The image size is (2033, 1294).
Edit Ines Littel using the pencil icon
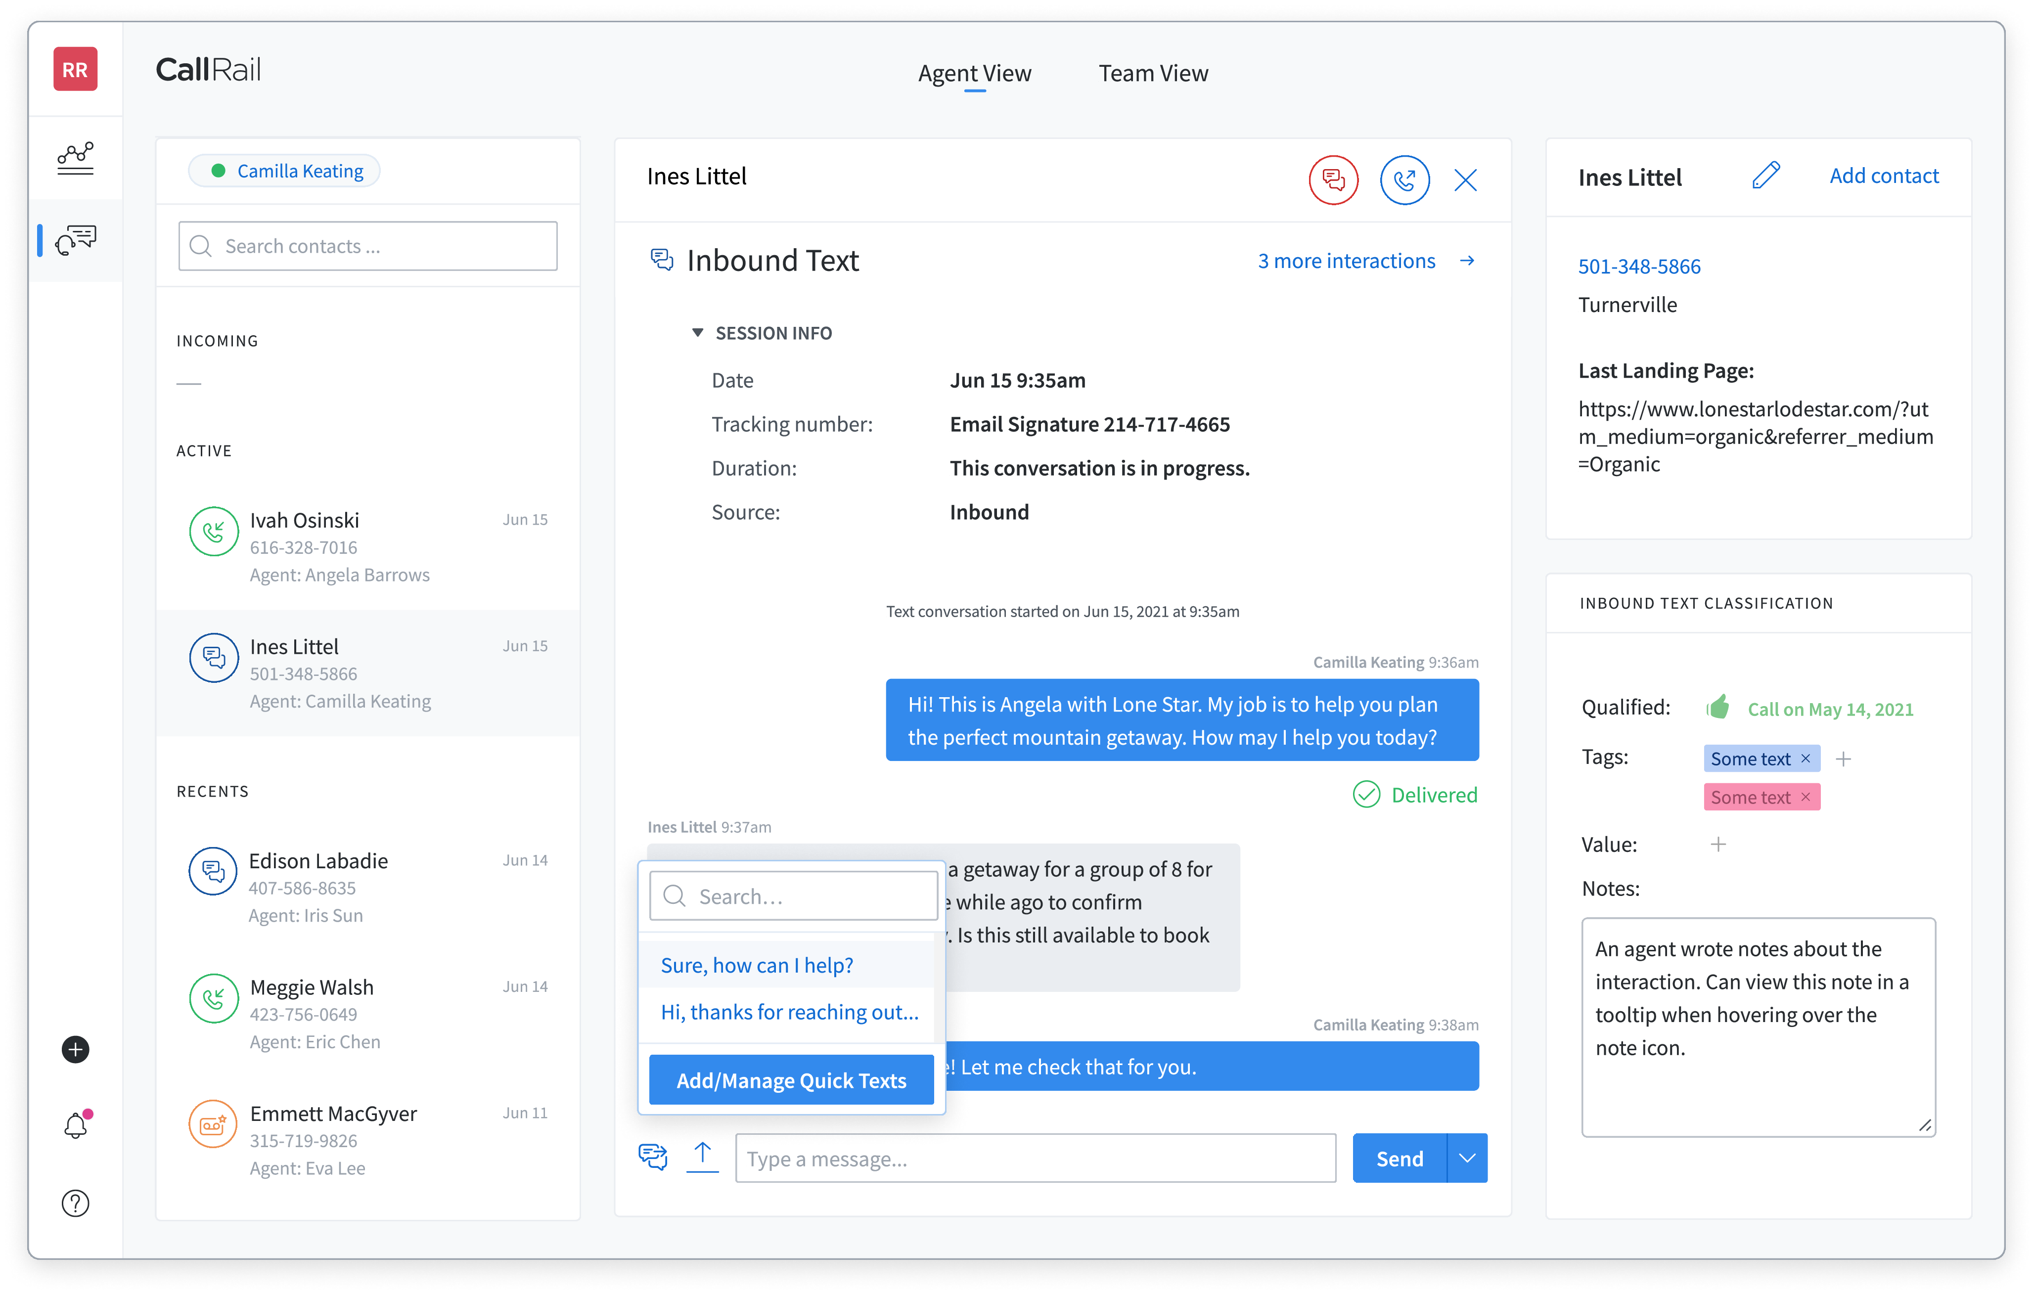(x=1767, y=175)
